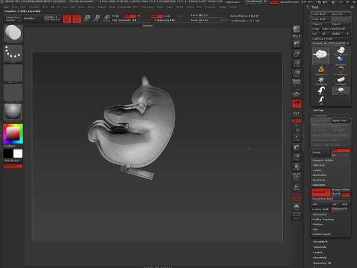Open the Alpha menu
Image resolution: width=357 pixels, height=268 pixels.
[7, 7]
